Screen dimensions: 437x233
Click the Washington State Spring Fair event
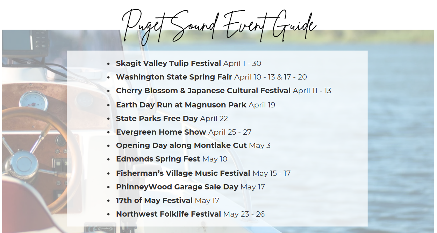[x=174, y=77]
